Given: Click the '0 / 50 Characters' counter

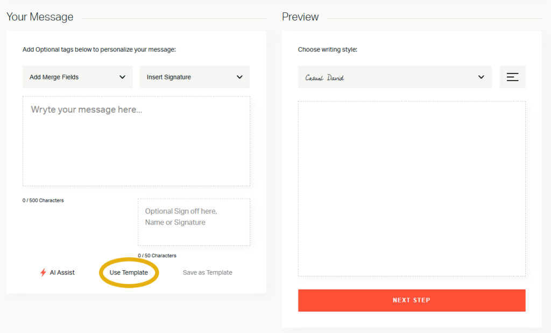Looking at the screenshot, I should [x=157, y=256].
